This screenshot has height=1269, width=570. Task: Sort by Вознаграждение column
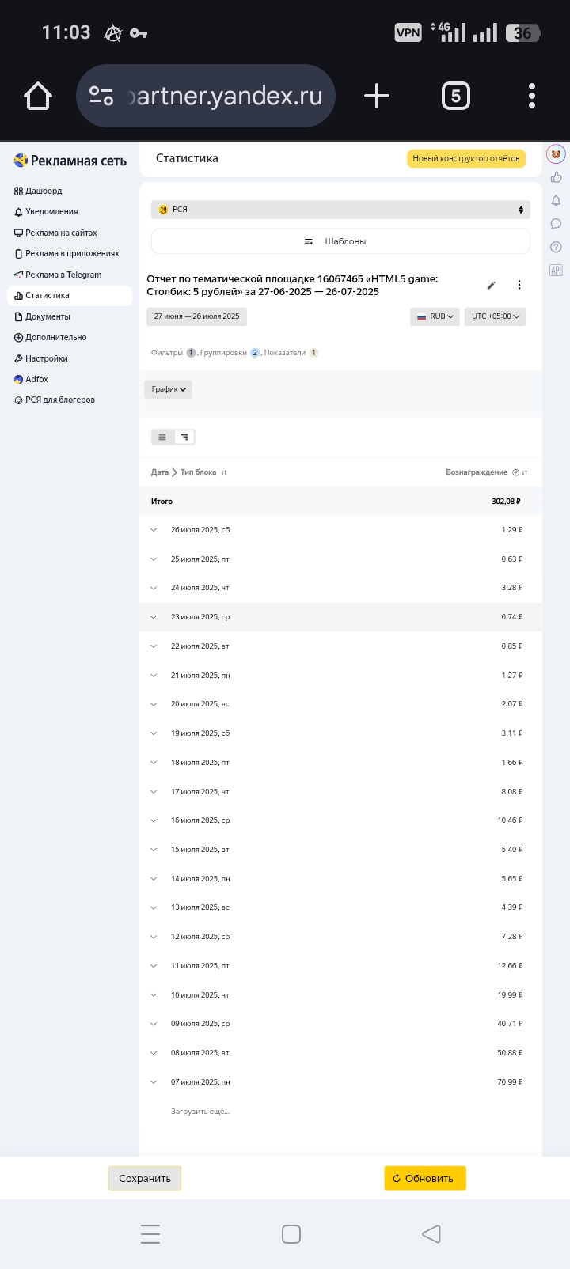pyautogui.click(x=525, y=472)
